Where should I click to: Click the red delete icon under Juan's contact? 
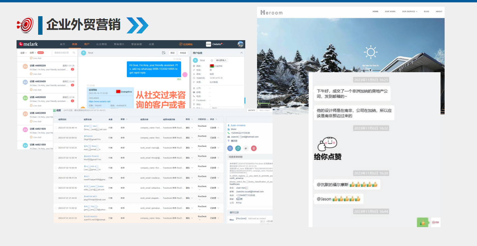(x=254, y=148)
